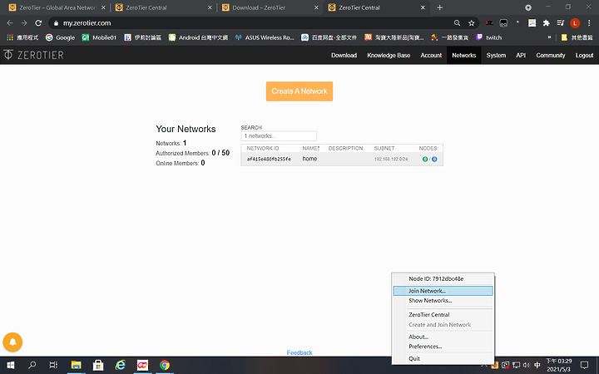Image resolution: width=599 pixels, height=374 pixels.
Task: Open the Chrome extensions puzzle icon
Action: [547, 23]
